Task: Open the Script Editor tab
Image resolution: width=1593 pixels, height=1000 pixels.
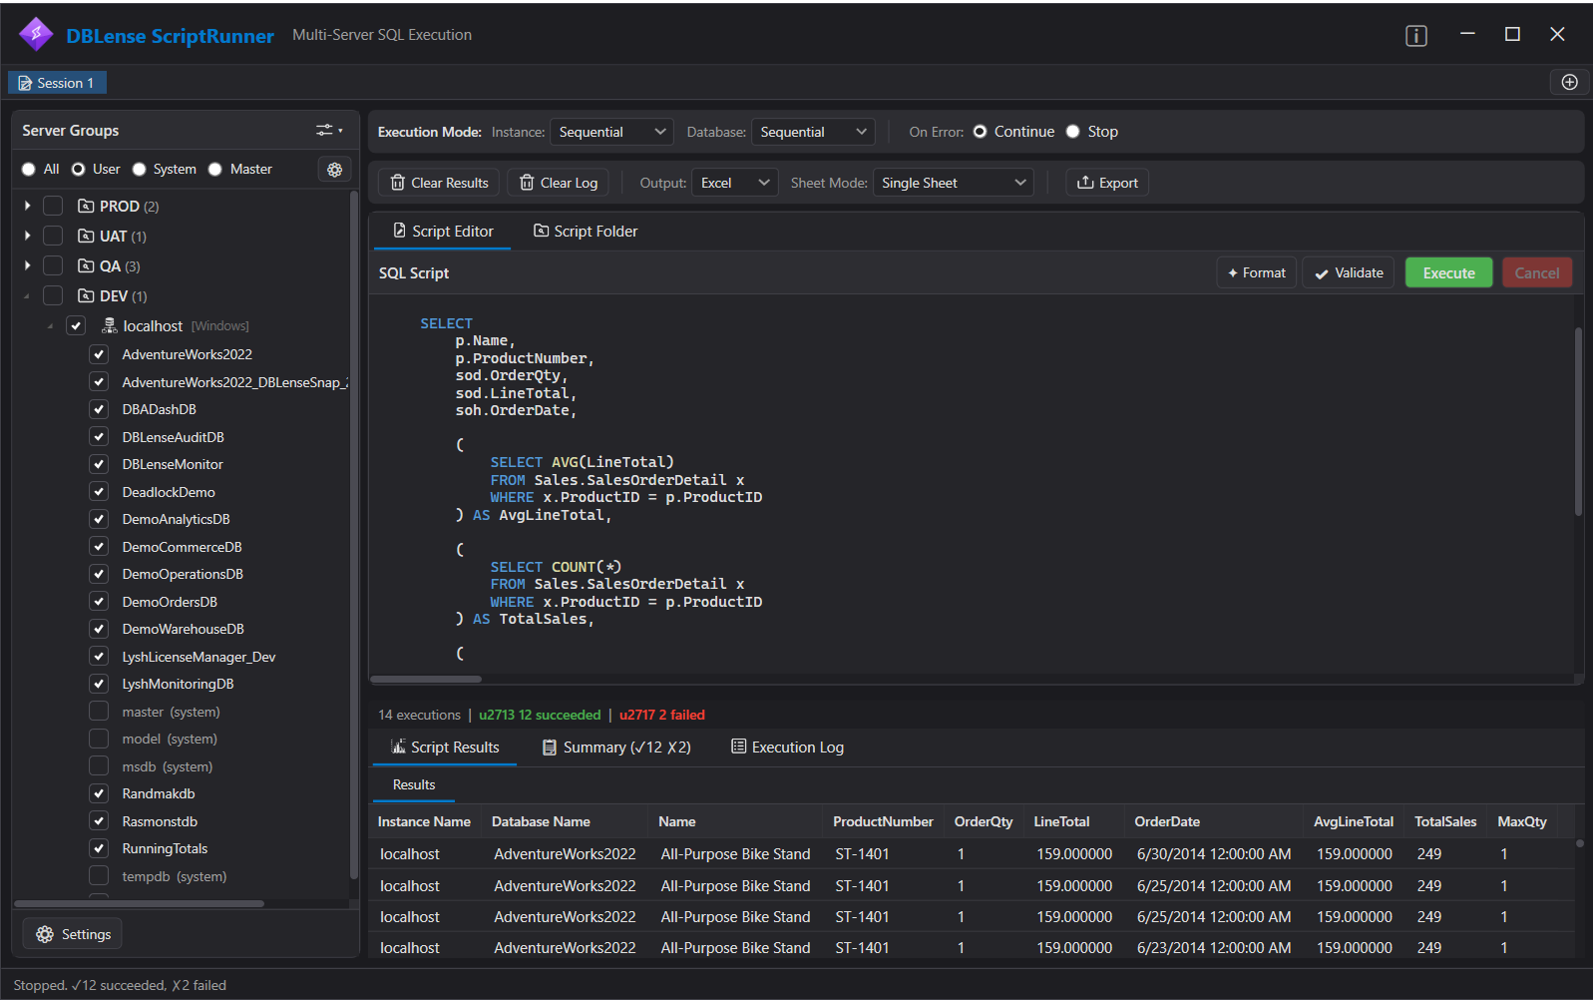Action: coord(443,231)
